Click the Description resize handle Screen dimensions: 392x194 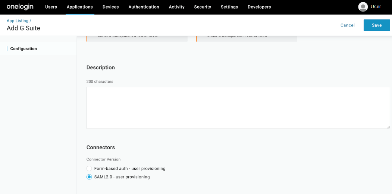click(x=388, y=127)
